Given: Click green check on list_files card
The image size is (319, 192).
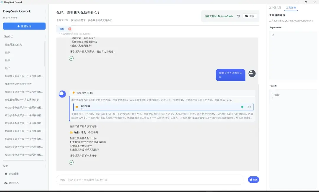Looking at the screenshot, I should pyautogui.click(x=242, y=107).
